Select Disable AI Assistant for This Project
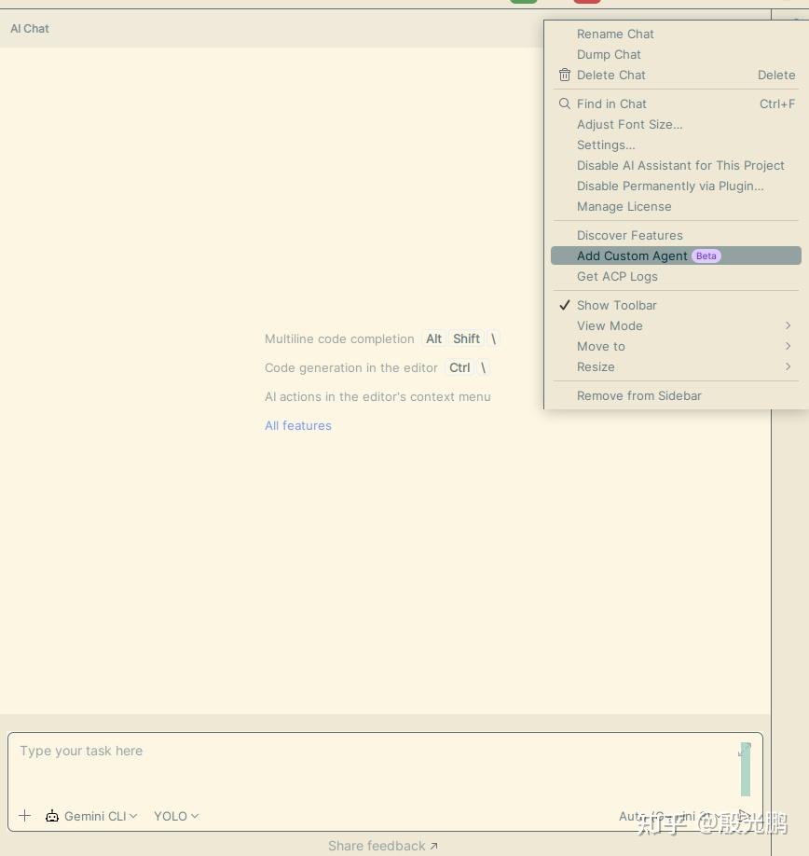809x856 pixels. click(676, 165)
